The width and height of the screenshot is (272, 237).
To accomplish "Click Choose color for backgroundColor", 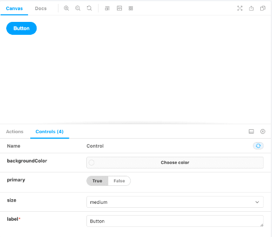I will [175, 162].
